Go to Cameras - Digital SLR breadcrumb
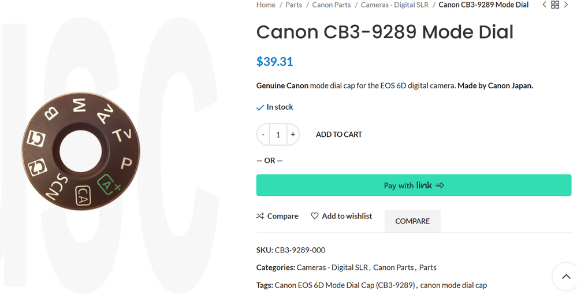 [394, 5]
